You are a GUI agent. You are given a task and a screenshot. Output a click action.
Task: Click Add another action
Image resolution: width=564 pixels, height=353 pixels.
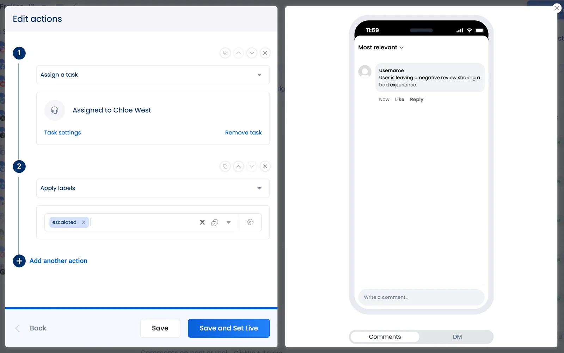[58, 261]
